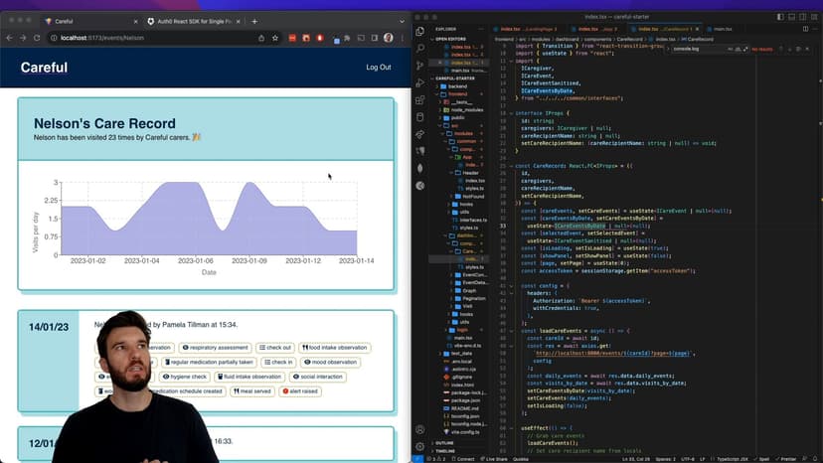The height and width of the screenshot is (463, 823).
Task: Open the Search view in activity bar
Action: 421,48
